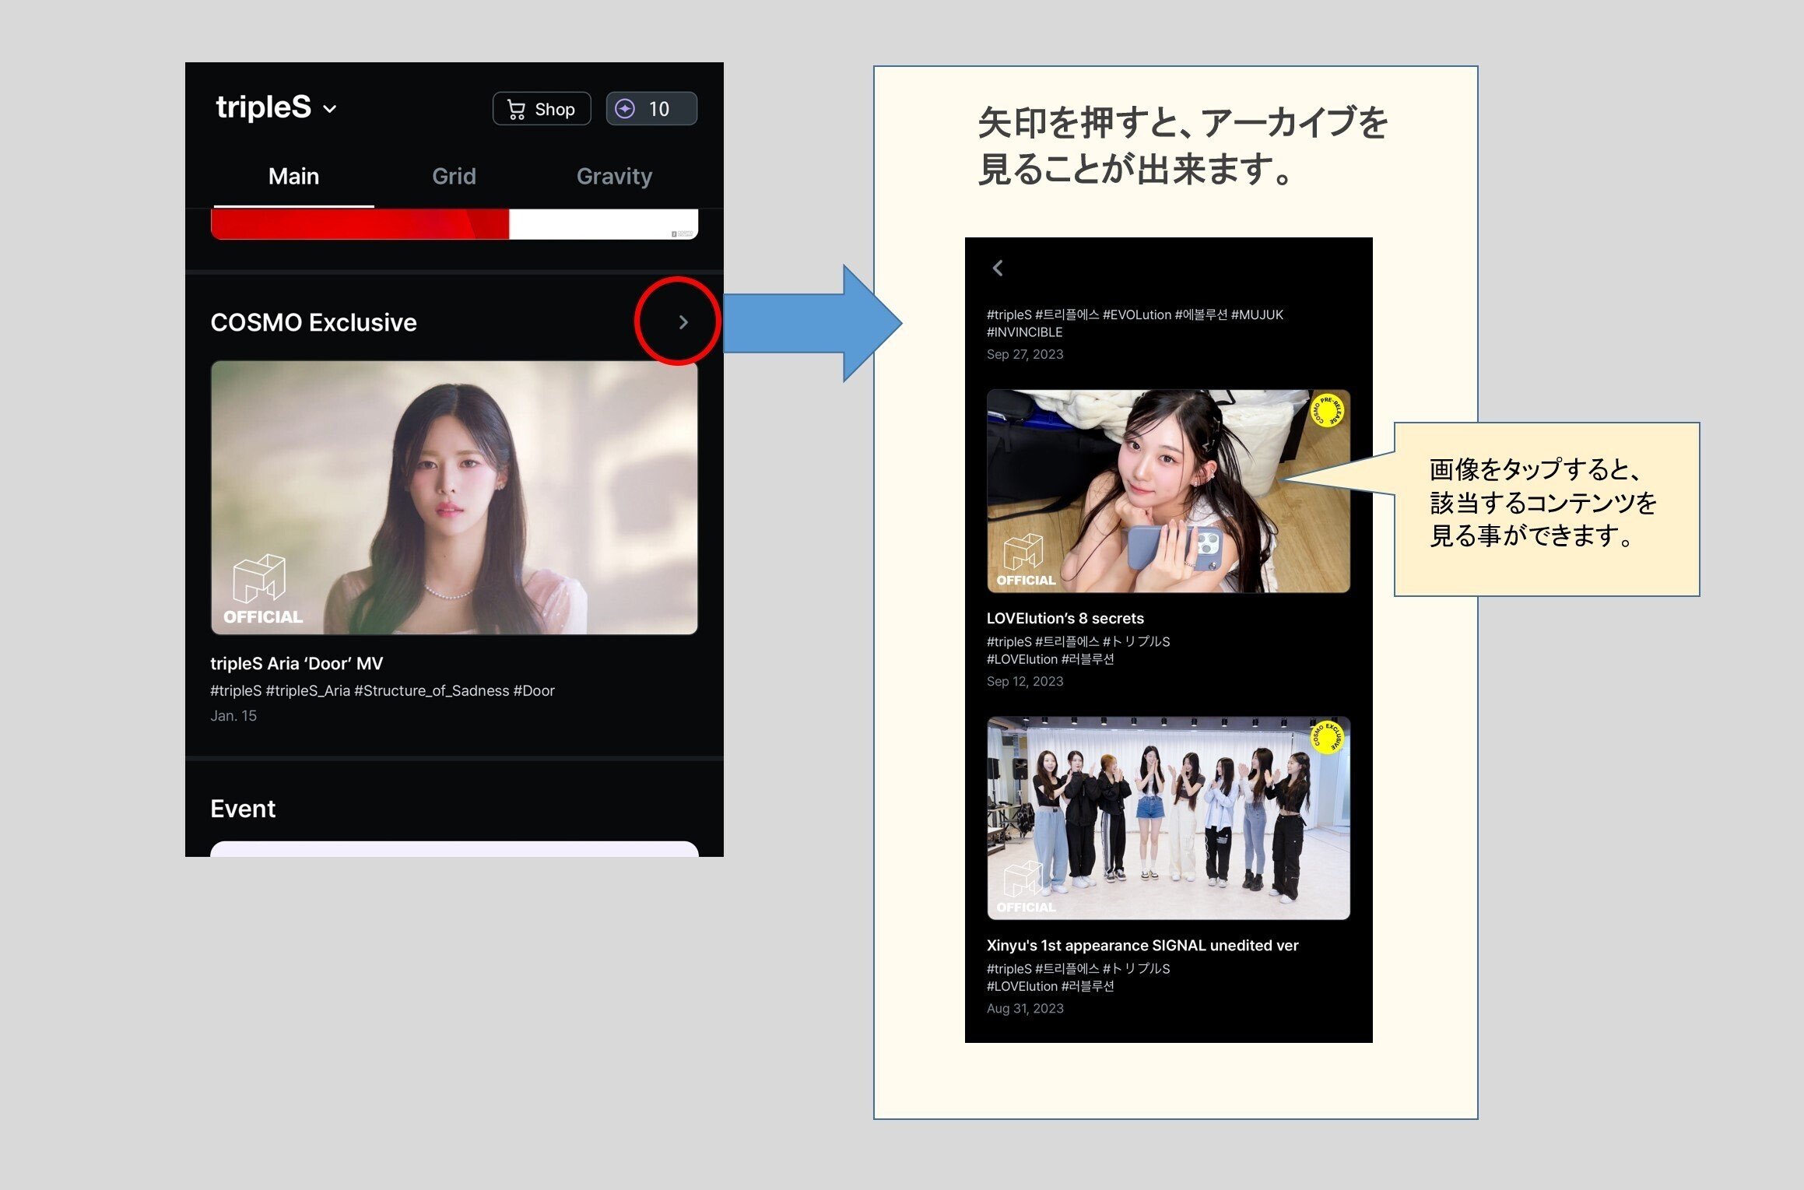Click the yellow COSMO Pre-release badge
Image resolution: width=1804 pixels, height=1190 pixels.
coord(1326,410)
